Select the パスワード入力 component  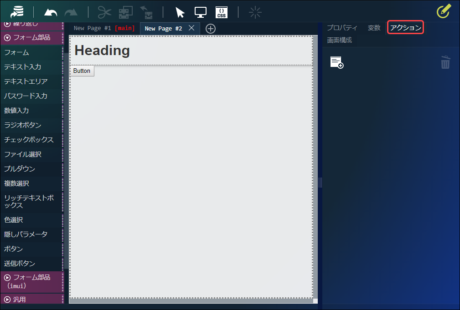31,96
